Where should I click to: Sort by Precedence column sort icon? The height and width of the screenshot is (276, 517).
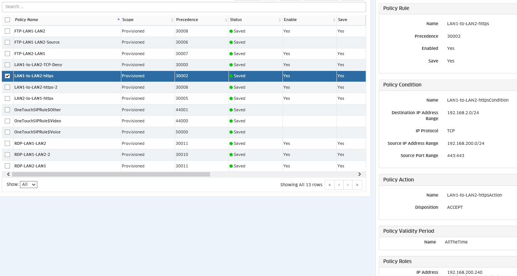[226, 20]
